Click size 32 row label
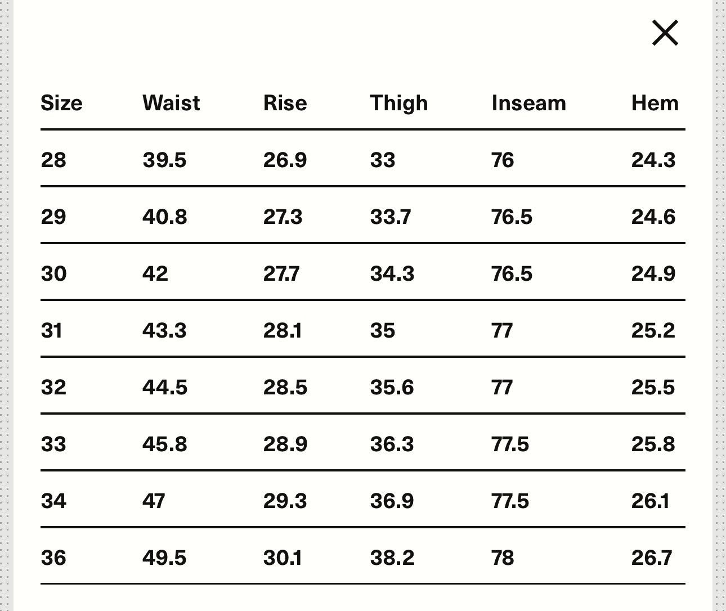The height and width of the screenshot is (611, 726). 53,388
